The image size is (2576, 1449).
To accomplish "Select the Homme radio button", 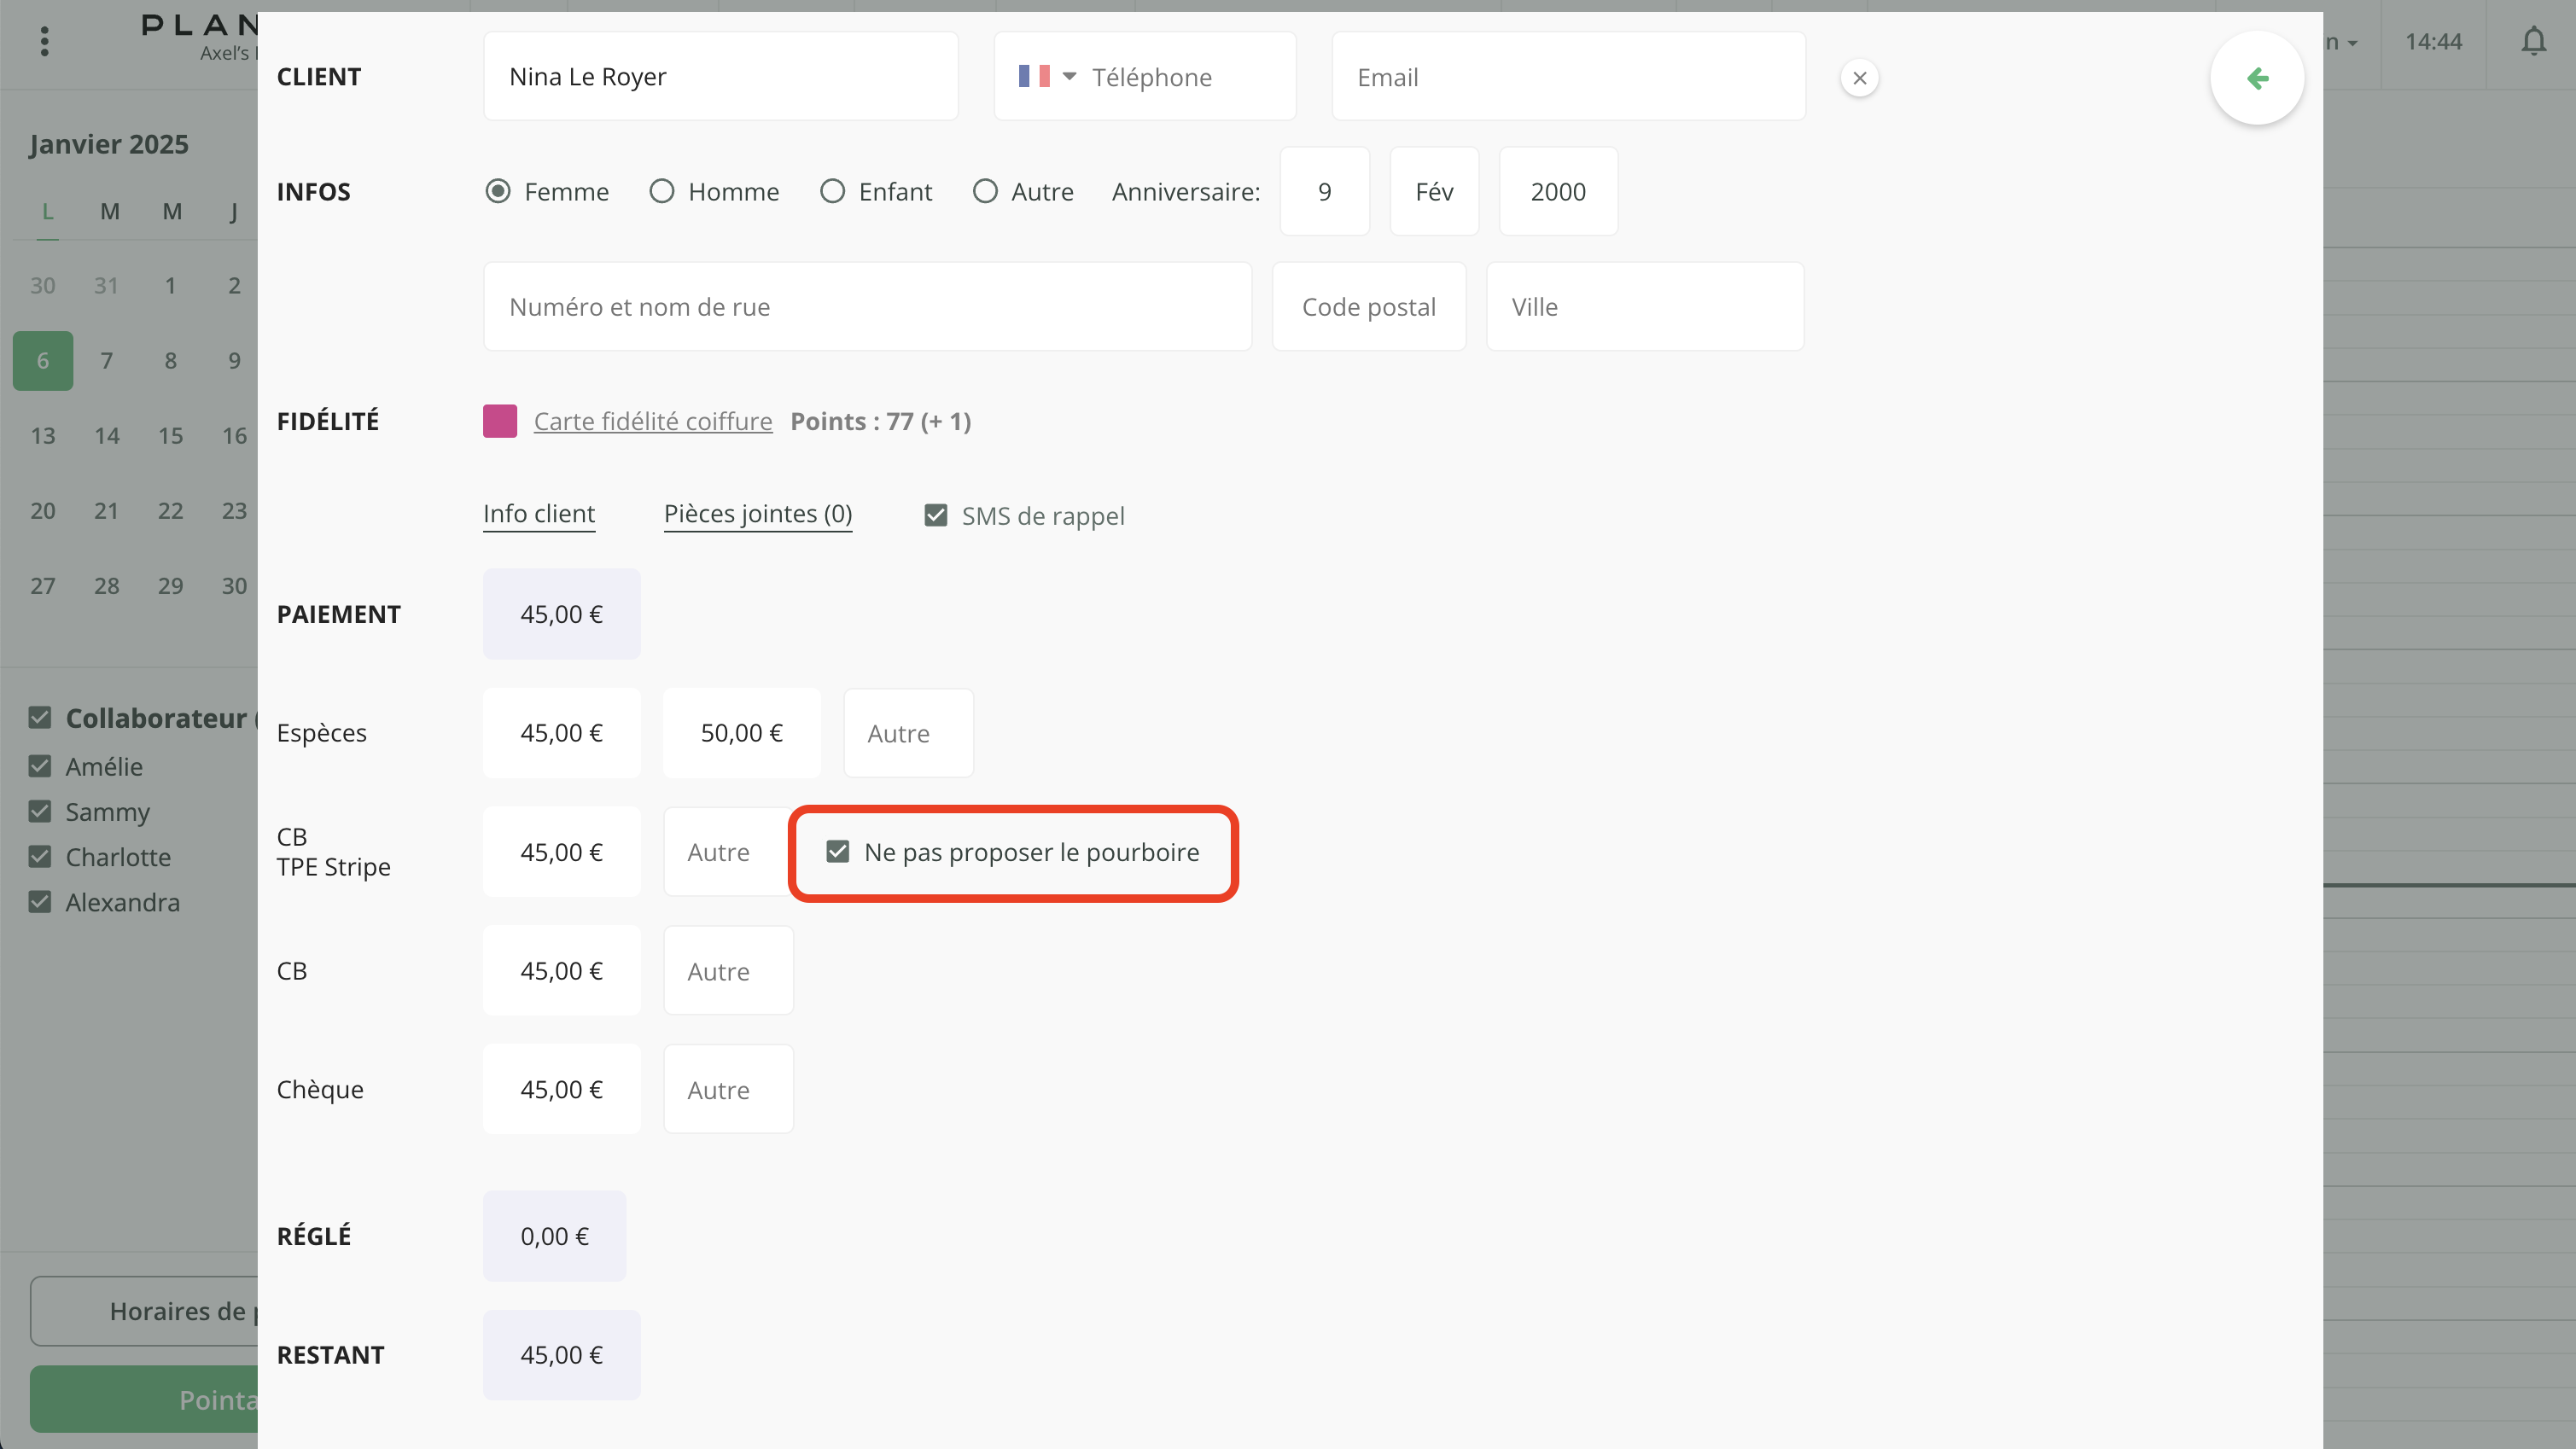I will (662, 191).
